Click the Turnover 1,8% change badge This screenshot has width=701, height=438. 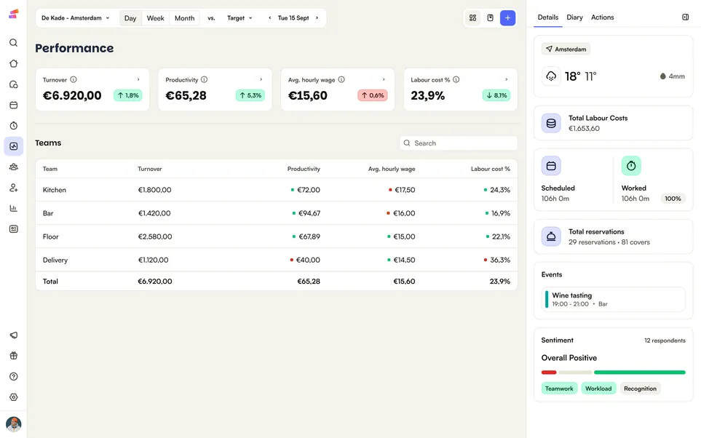click(128, 95)
